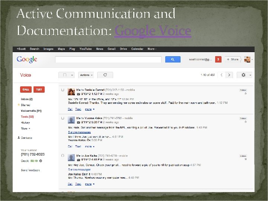Expand More in the left sidebar

click(x=25, y=128)
